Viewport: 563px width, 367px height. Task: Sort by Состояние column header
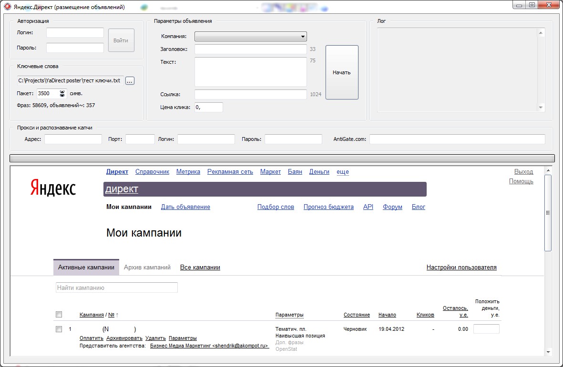point(357,315)
